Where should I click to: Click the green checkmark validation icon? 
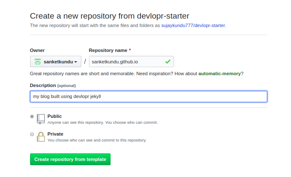(x=168, y=62)
